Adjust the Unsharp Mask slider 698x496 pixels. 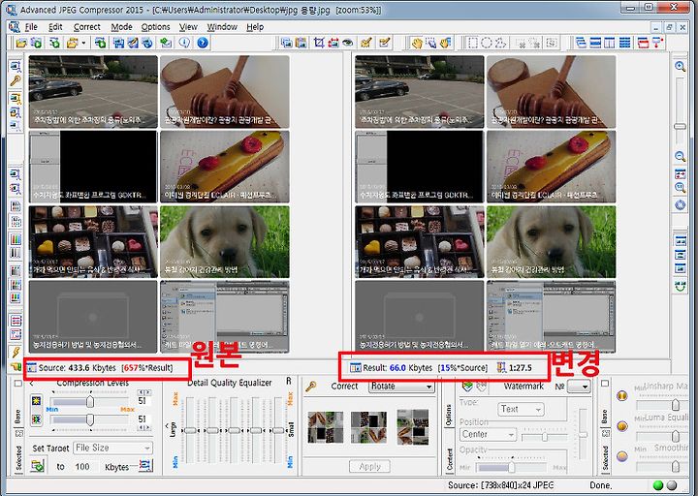676,404
